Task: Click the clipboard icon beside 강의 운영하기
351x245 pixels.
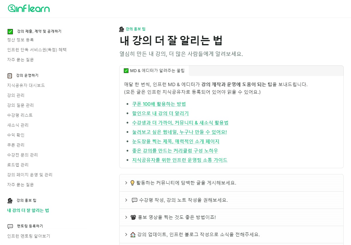Action: (10, 76)
